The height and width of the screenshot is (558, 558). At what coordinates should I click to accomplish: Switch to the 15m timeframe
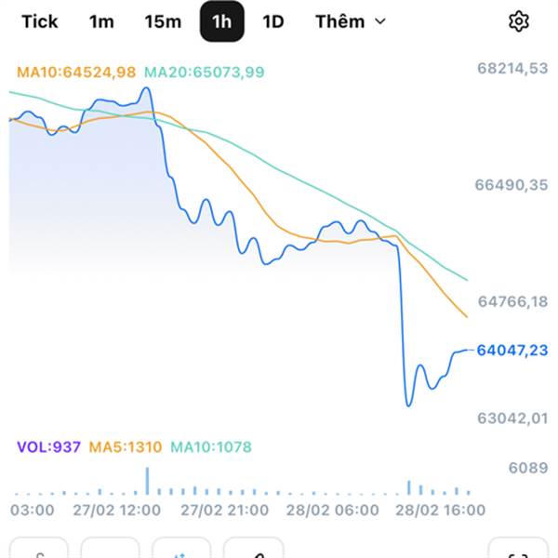tap(163, 21)
